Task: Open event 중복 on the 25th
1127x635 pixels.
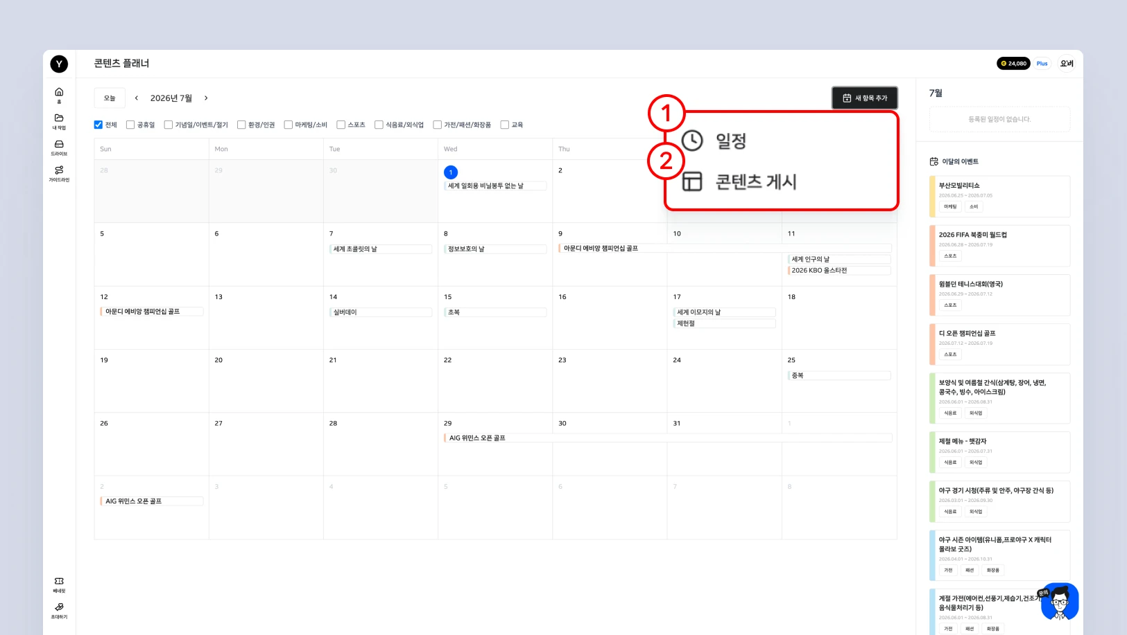Action: pyautogui.click(x=839, y=375)
